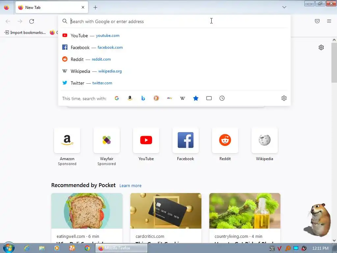Choose Twitter twitter.com suggestion
The image size is (337, 253).
click(174, 83)
